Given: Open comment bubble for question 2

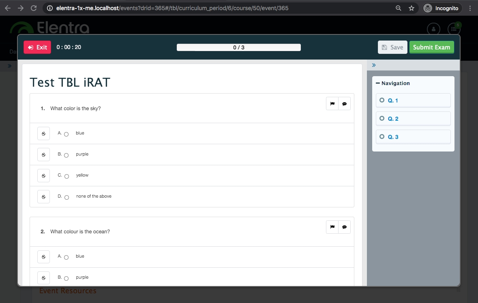Looking at the screenshot, I should 344,227.
